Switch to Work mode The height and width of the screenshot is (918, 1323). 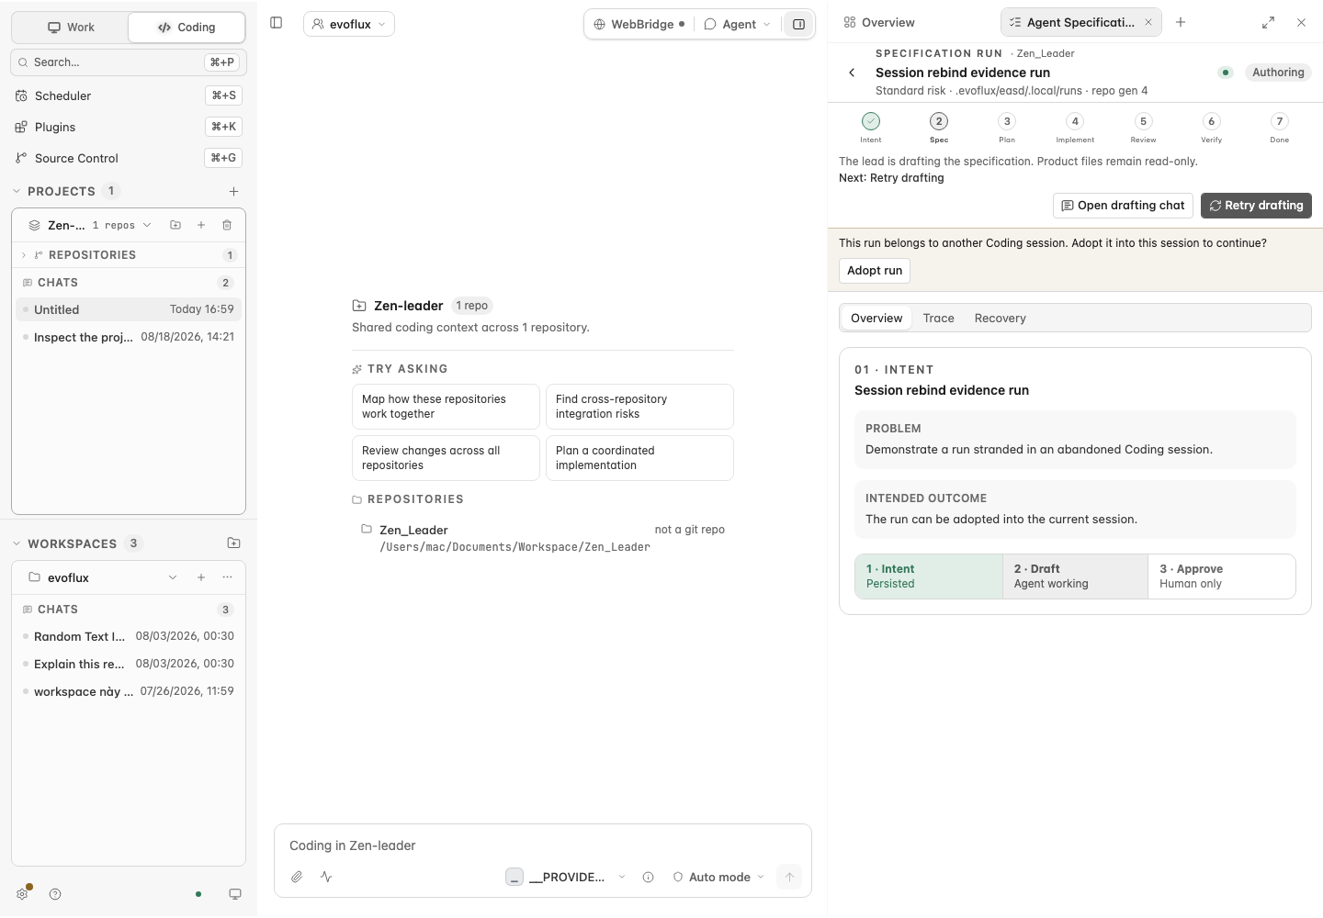(71, 27)
